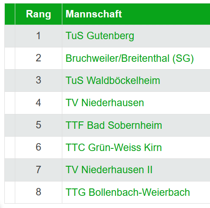The width and height of the screenshot is (210, 208).
Task: Click empty first column in header row
Action: (x=10, y=14)
